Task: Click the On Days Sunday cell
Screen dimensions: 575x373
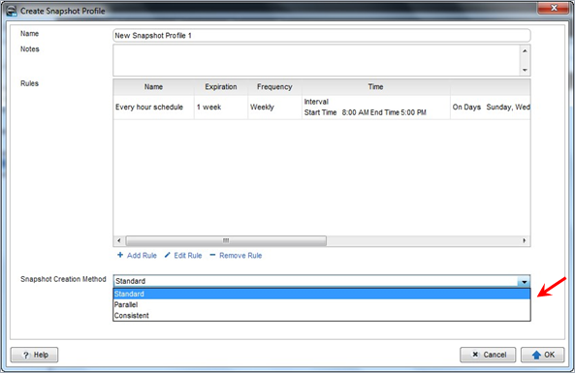Action: tap(491, 107)
